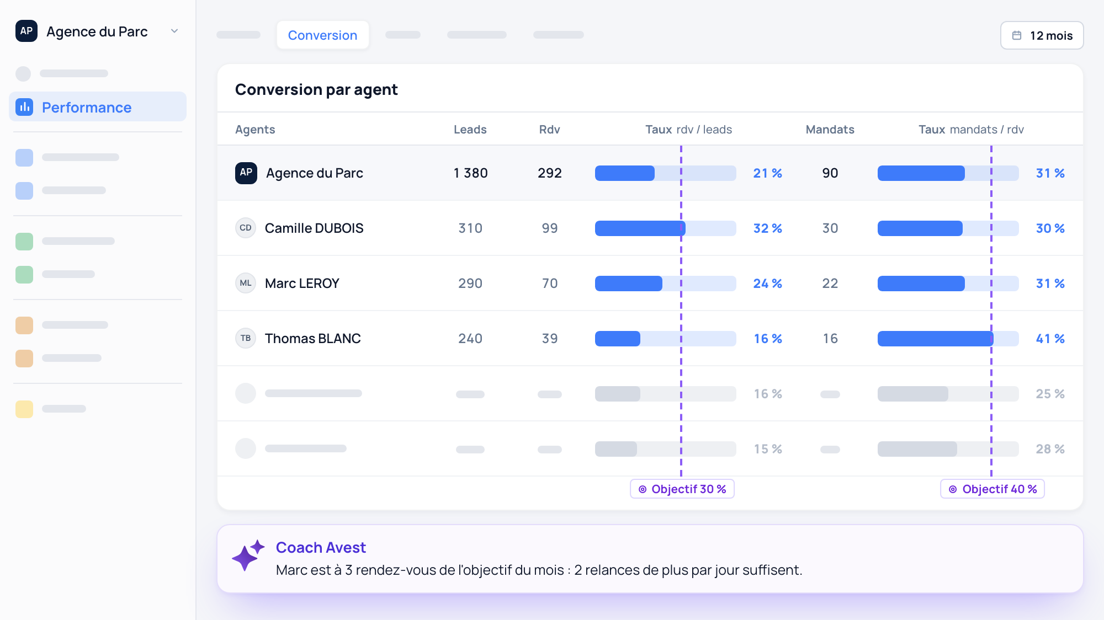The image size is (1104, 620).
Task: Click the ML avatar for Marc LEROY
Action: (246, 284)
